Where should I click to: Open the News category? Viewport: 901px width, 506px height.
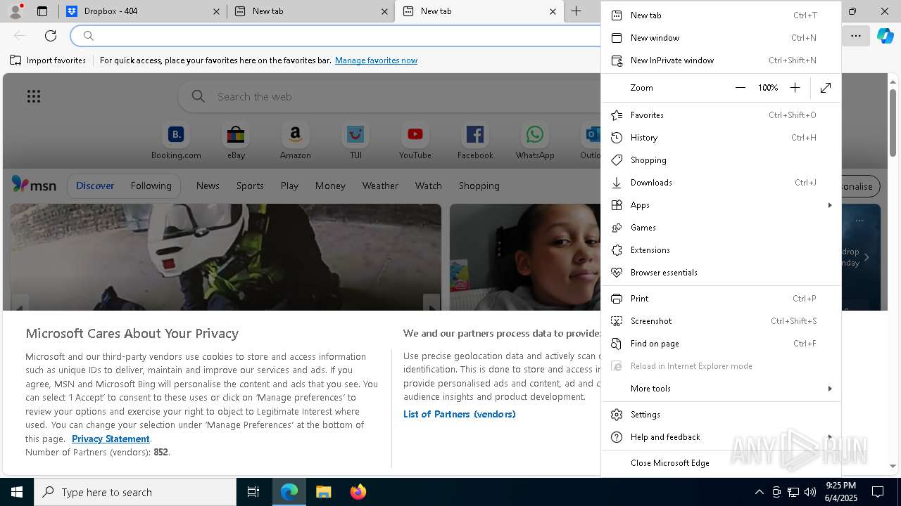pyautogui.click(x=208, y=186)
